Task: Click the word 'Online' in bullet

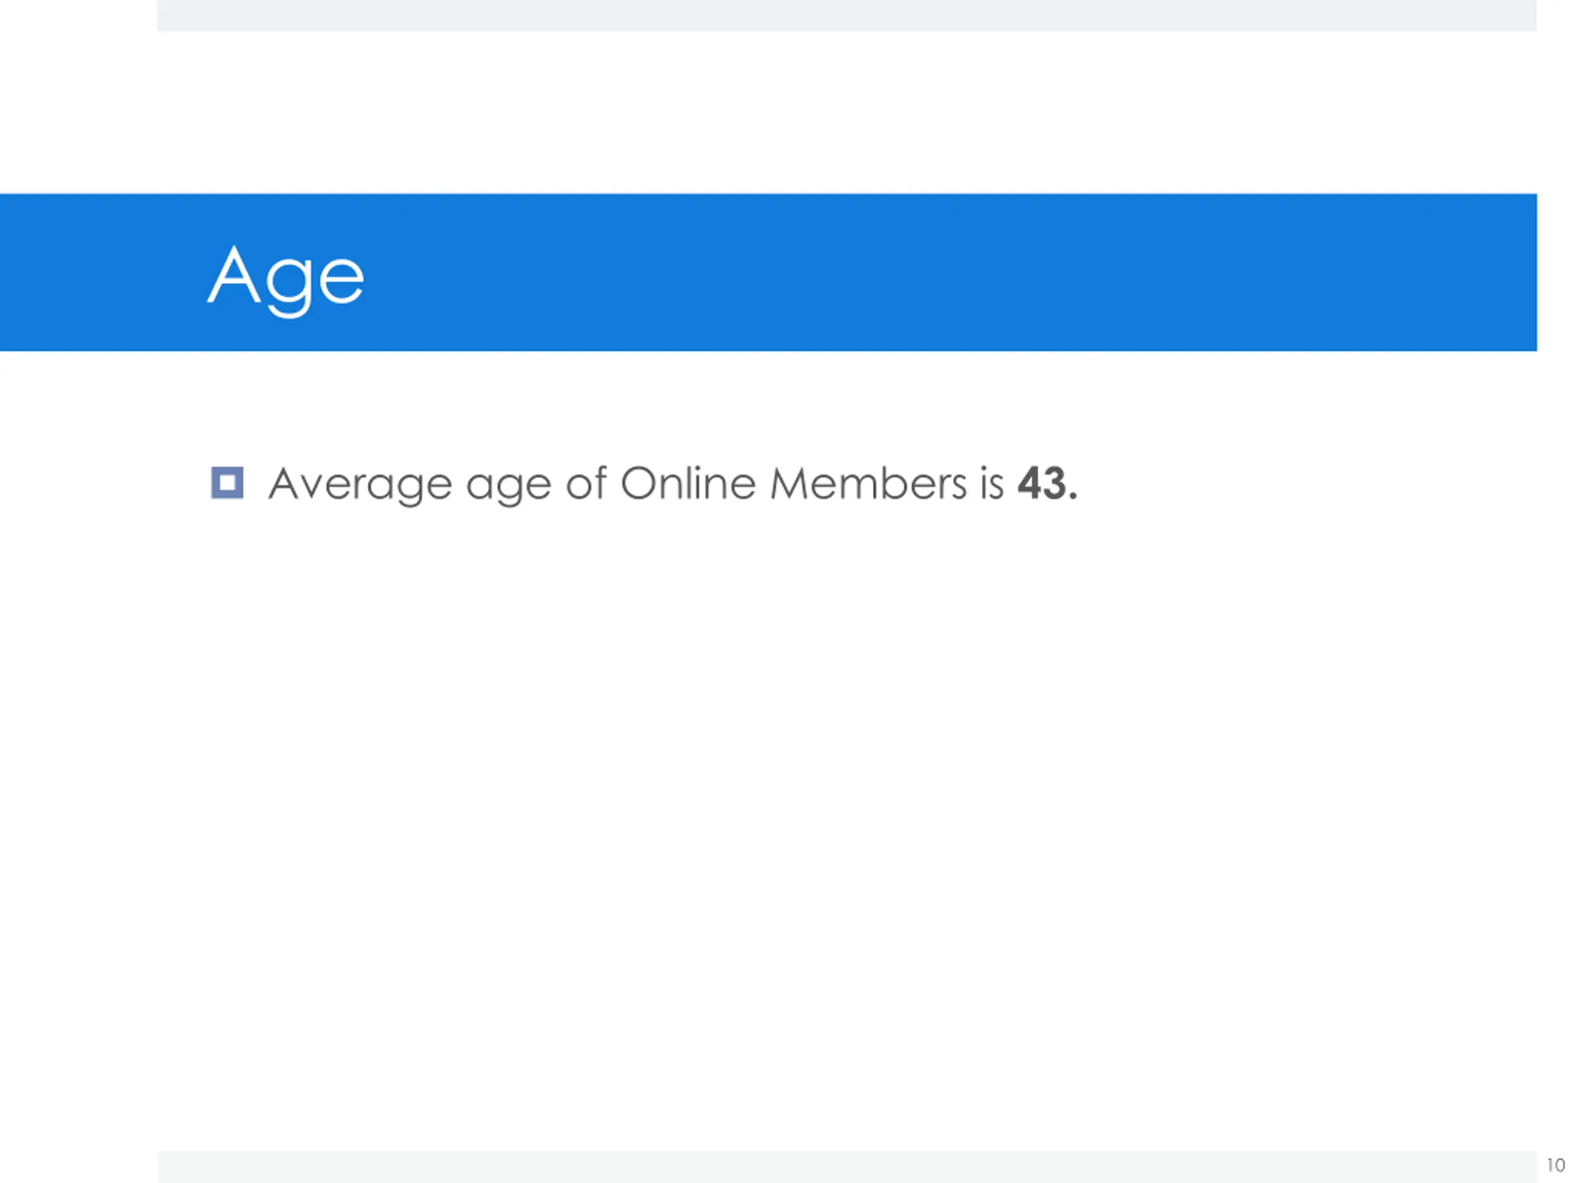Action: [x=687, y=484]
